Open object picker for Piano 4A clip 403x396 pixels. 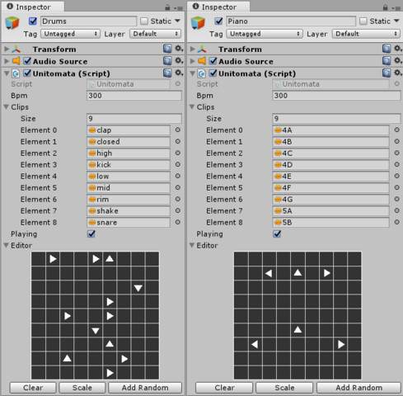coord(396,130)
